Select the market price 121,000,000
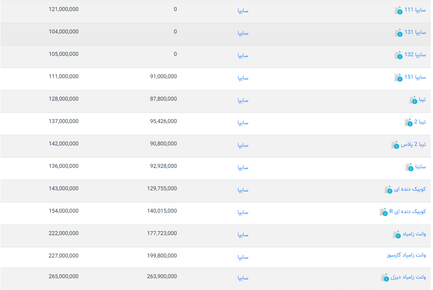The height and width of the screenshot is (290, 433). (63, 9)
